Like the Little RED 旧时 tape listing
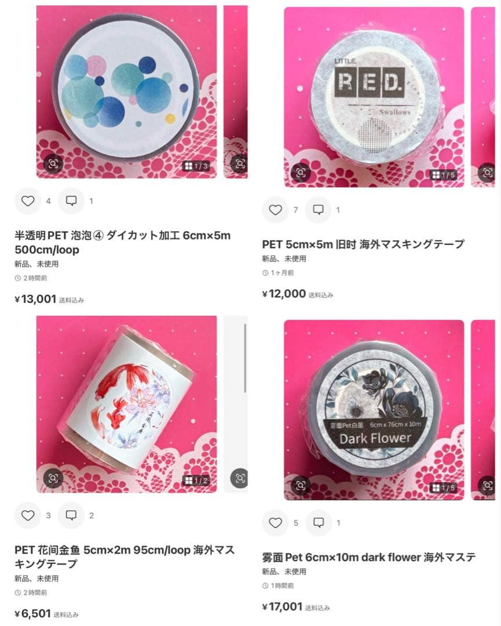This screenshot has width=501, height=626. pyautogui.click(x=275, y=210)
